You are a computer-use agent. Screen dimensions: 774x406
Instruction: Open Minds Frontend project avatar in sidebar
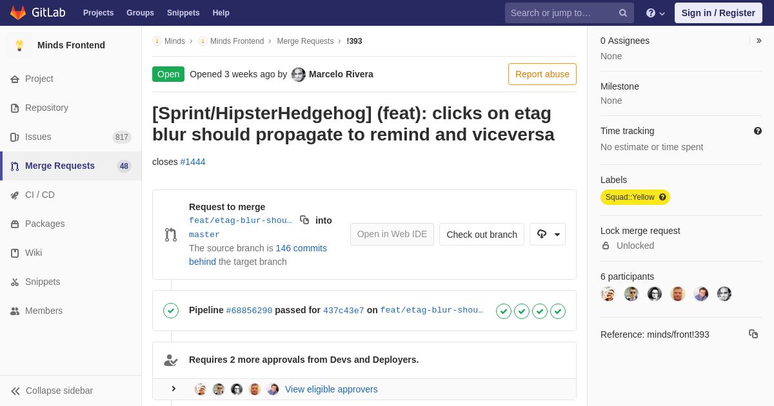coord(19,45)
